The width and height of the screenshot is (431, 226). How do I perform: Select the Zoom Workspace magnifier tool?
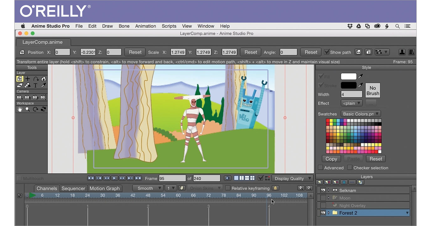[28, 109]
